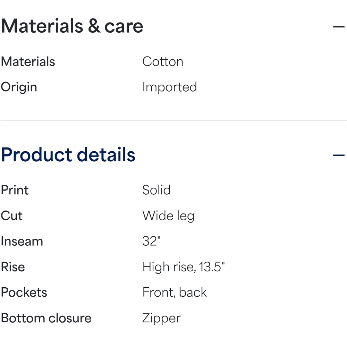Click the Bottom closure label
The image size is (347, 347).
click(46, 318)
